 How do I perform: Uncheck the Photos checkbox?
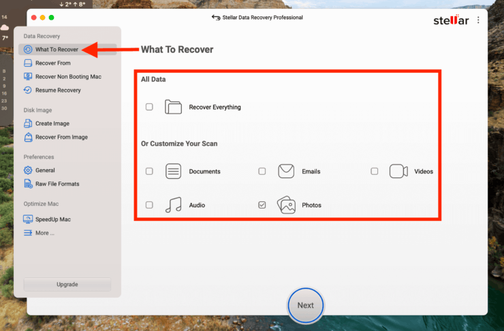point(262,205)
